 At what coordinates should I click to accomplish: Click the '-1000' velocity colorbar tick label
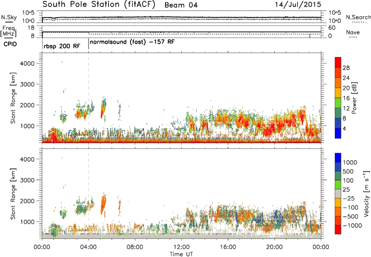[x=352, y=225]
